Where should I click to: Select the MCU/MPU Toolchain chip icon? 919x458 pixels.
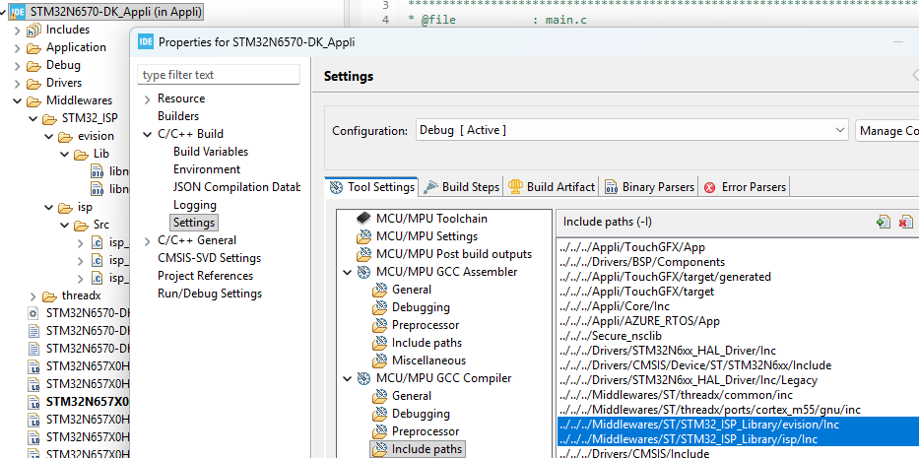364,218
